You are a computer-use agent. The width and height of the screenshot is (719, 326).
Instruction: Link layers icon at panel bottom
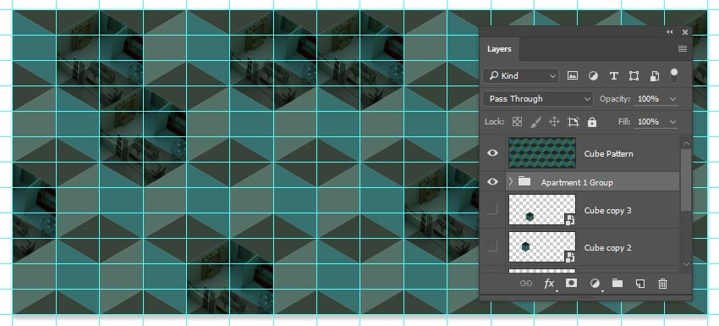525,284
